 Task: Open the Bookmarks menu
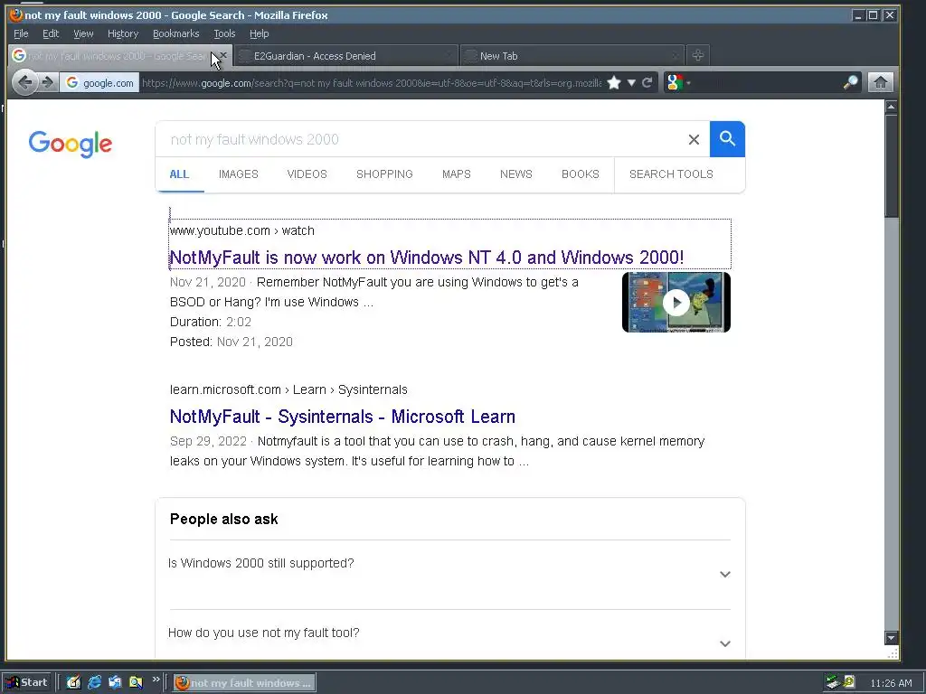click(x=176, y=33)
